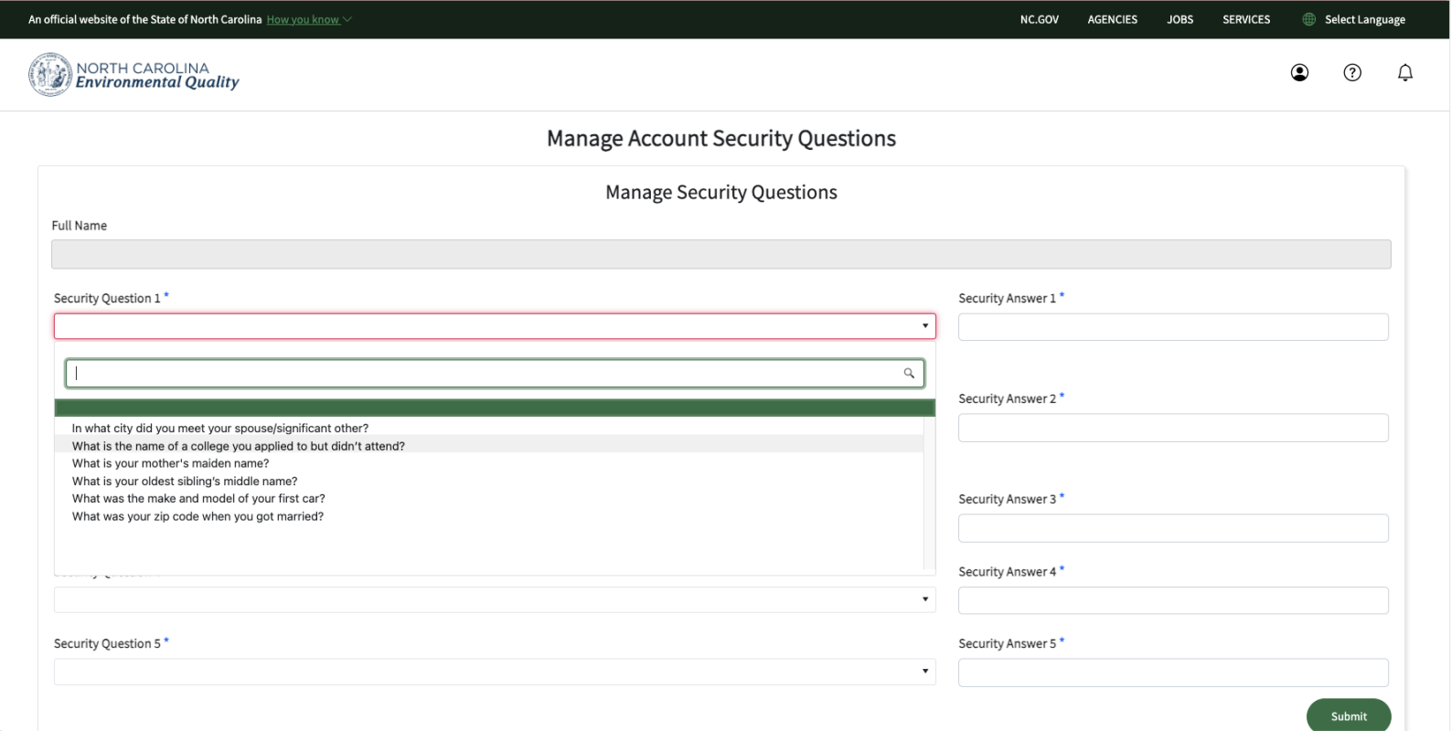Screen dimensions: 1451x731
Task: Expand the 'How you know' chevron
Action: pos(347,19)
